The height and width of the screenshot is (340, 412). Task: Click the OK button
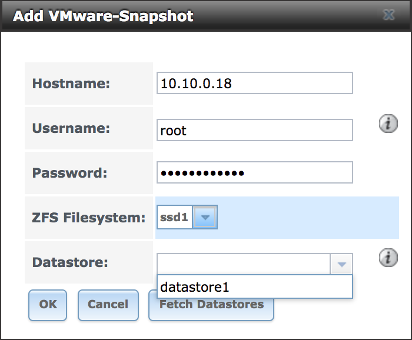pyautogui.click(x=48, y=305)
